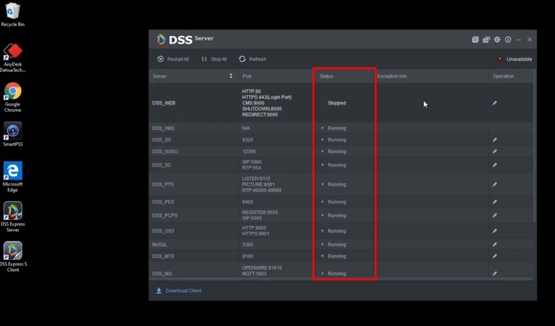This screenshot has height=326, width=555.
Task: Edit ports for DSS_PTS row
Action: click(x=494, y=184)
